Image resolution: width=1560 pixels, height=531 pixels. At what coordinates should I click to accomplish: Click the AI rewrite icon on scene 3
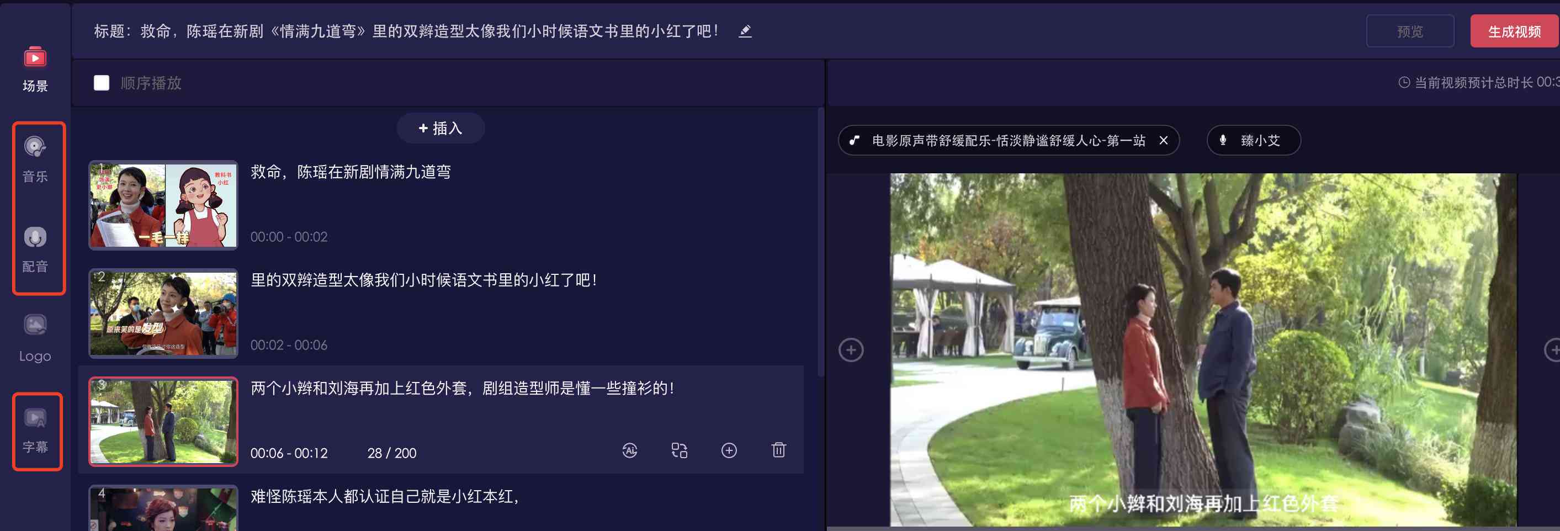coord(630,450)
